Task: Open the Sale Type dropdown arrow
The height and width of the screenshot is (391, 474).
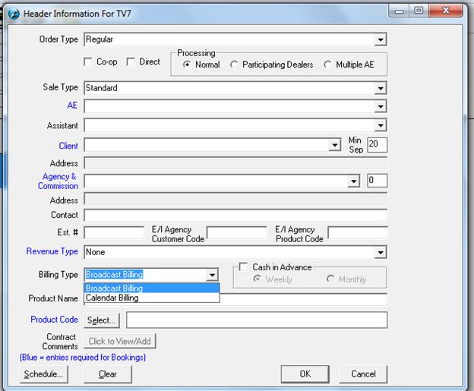Action: pos(381,88)
